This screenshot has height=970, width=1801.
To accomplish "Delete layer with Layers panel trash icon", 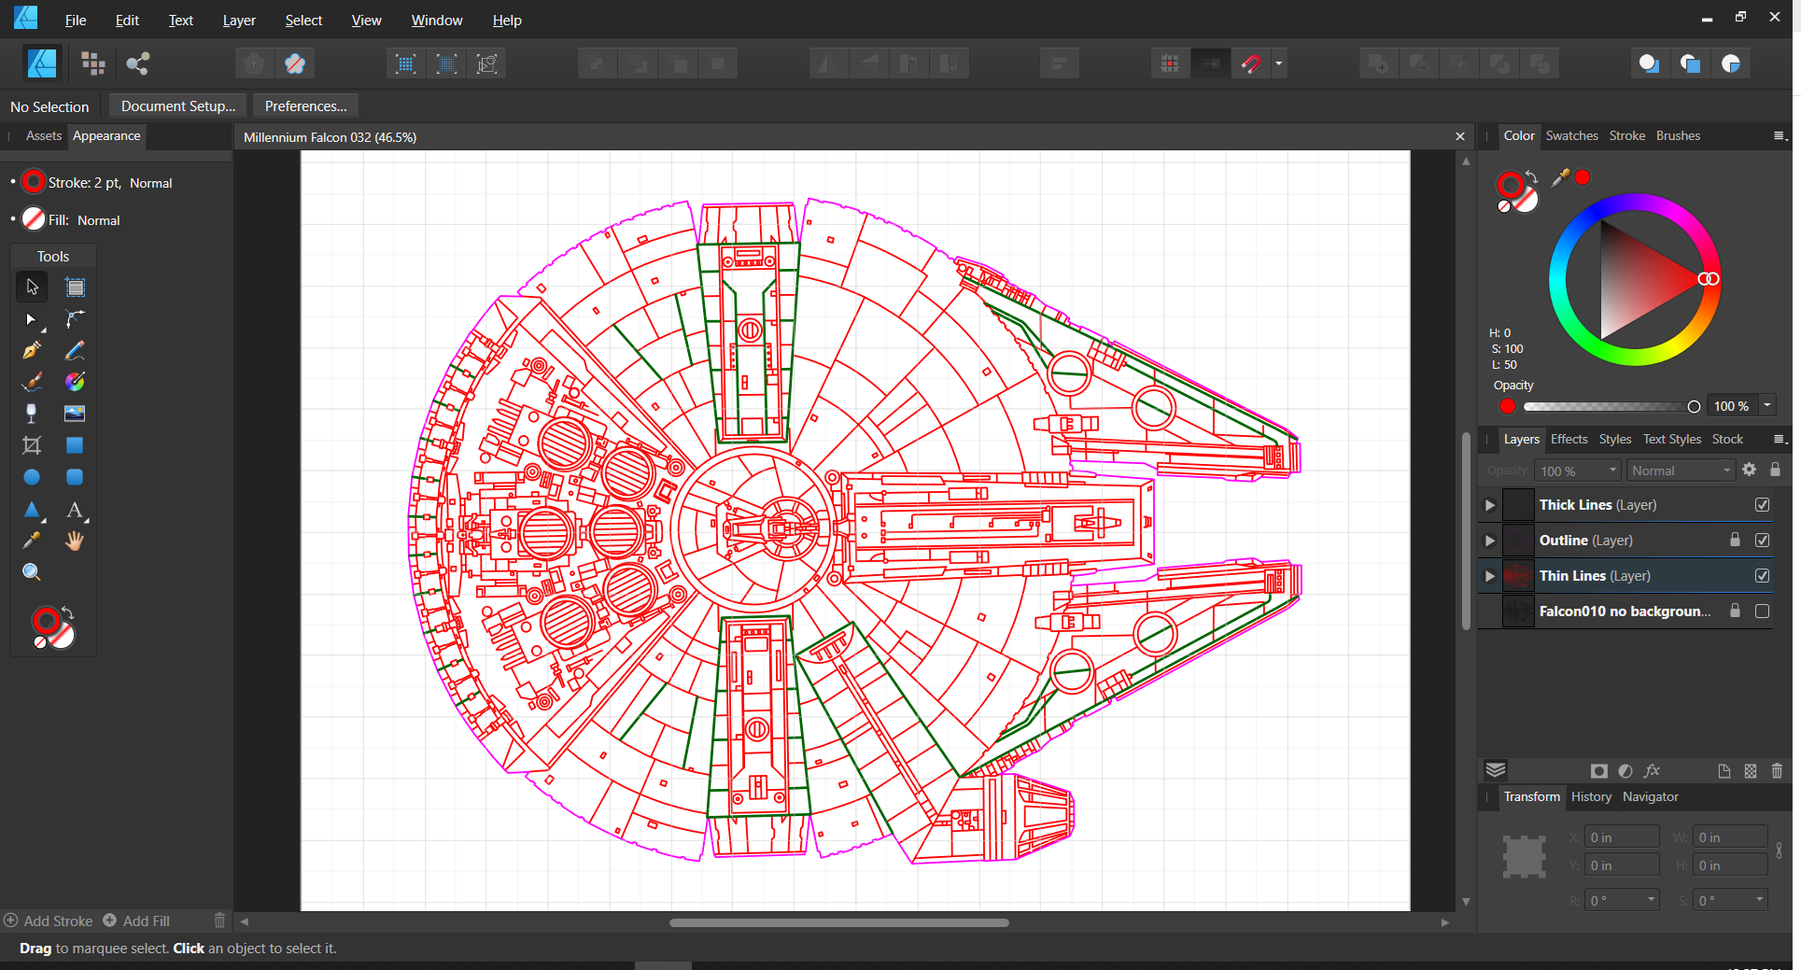I will (1777, 771).
